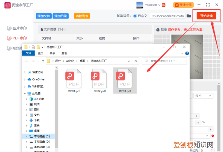Open the 文件 tab in Explorer ribbon
223x152 pixels.
tap(29, 53)
